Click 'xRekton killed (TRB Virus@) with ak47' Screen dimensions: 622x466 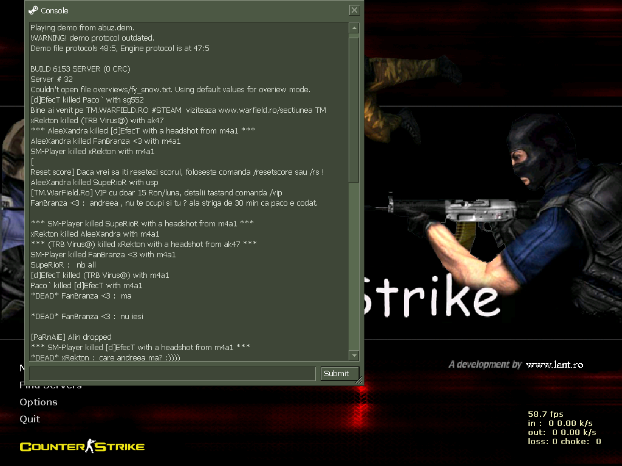pyautogui.click(x=97, y=121)
